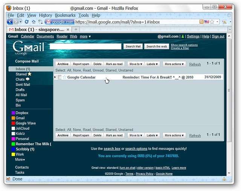Star the Google Calendar message
This screenshot has height=191, width=241.
pos(64,77)
